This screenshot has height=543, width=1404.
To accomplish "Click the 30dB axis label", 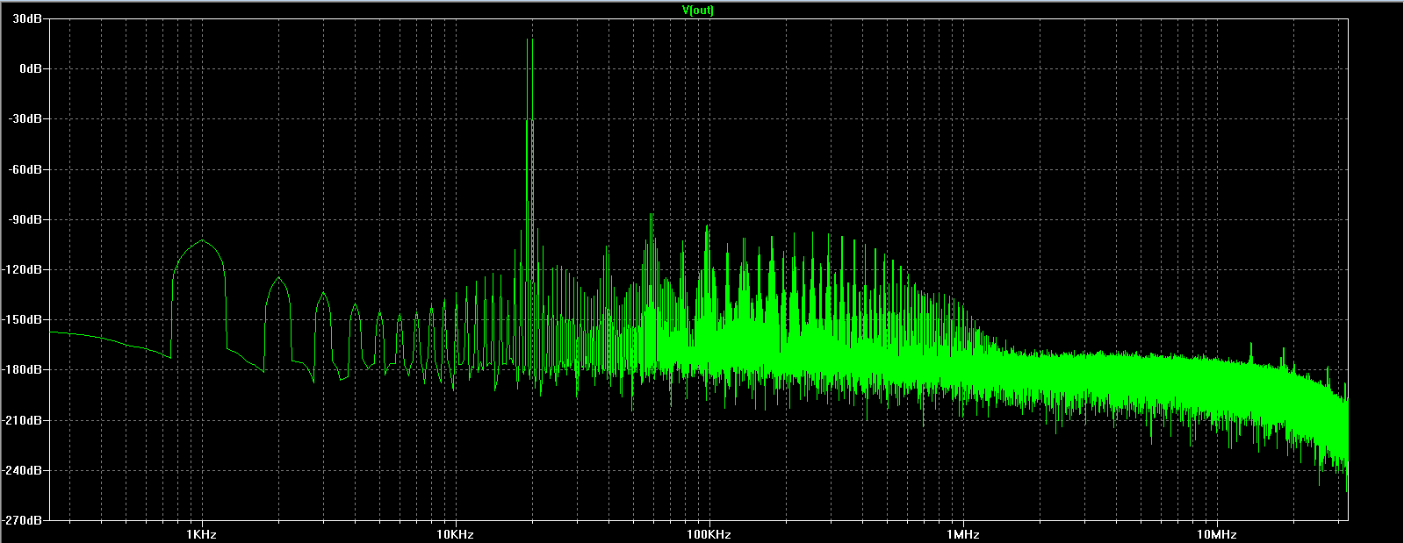I will coord(29,18).
